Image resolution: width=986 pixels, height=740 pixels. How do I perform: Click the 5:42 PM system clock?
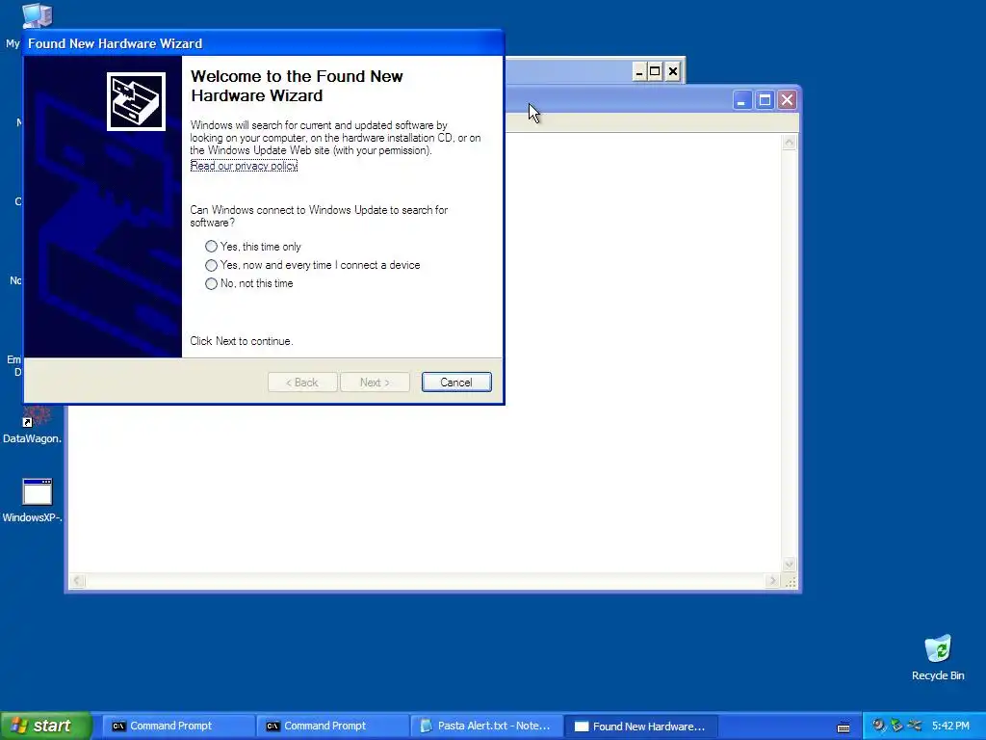[950, 726]
